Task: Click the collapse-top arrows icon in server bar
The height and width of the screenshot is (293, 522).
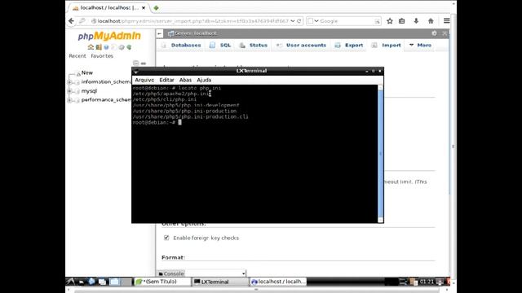Action: 445,33
